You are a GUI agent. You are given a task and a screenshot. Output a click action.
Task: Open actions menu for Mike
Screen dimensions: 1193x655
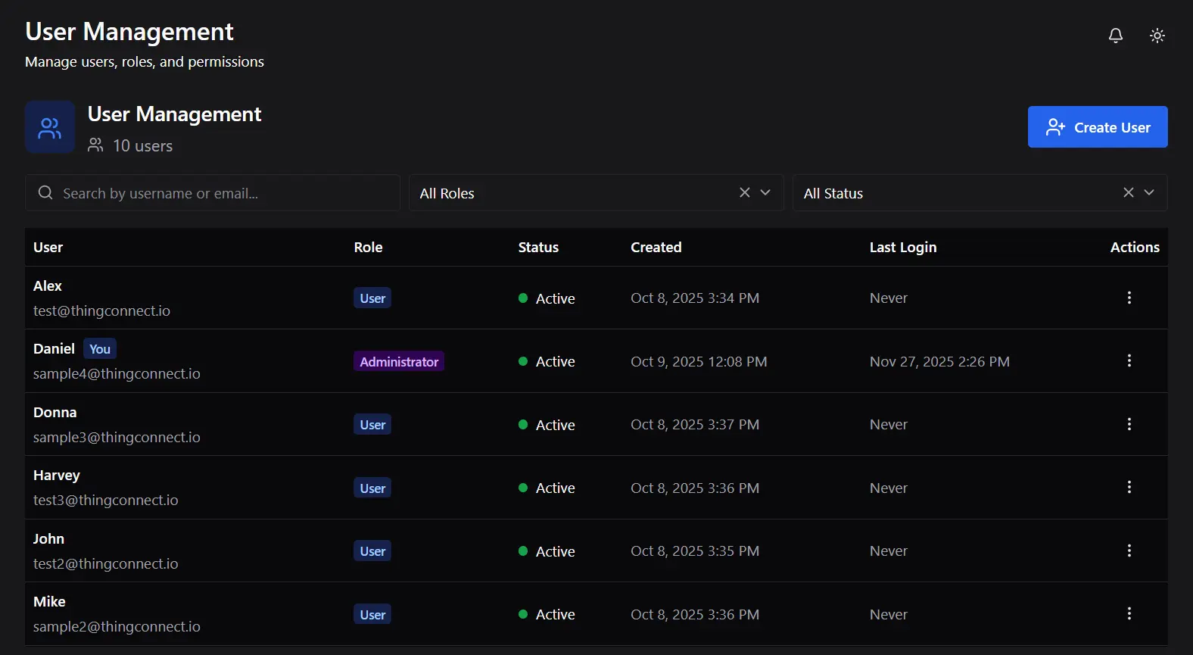point(1129,614)
